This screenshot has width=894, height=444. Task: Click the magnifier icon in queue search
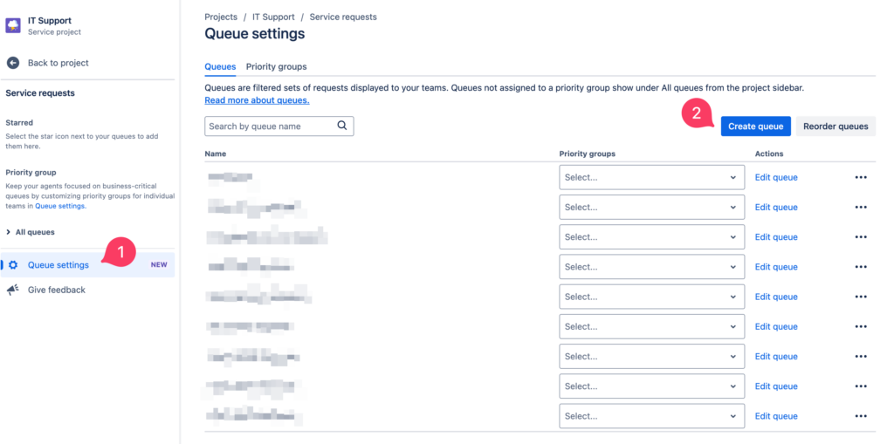(x=342, y=126)
